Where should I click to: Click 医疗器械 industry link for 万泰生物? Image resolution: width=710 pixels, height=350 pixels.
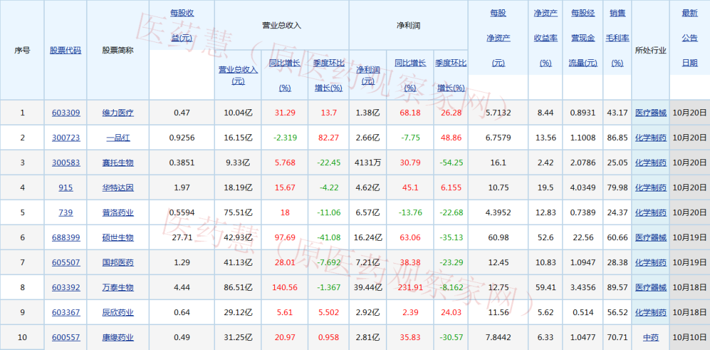(x=651, y=287)
